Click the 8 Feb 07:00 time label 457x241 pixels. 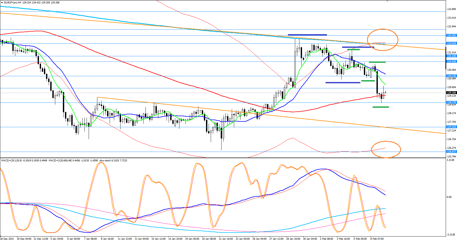click(377, 239)
